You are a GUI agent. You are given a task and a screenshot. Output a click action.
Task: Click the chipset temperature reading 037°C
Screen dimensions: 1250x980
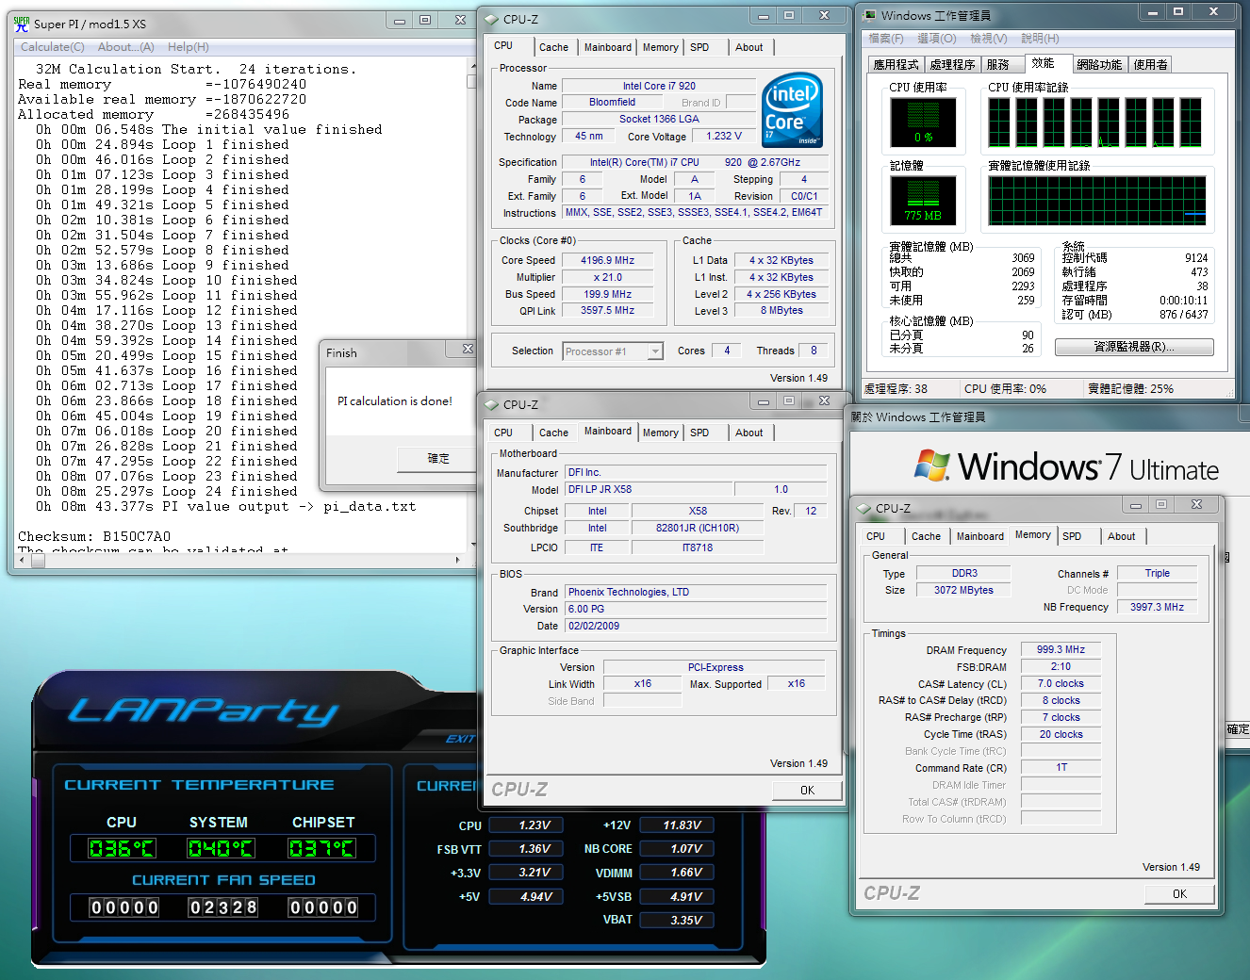321,848
